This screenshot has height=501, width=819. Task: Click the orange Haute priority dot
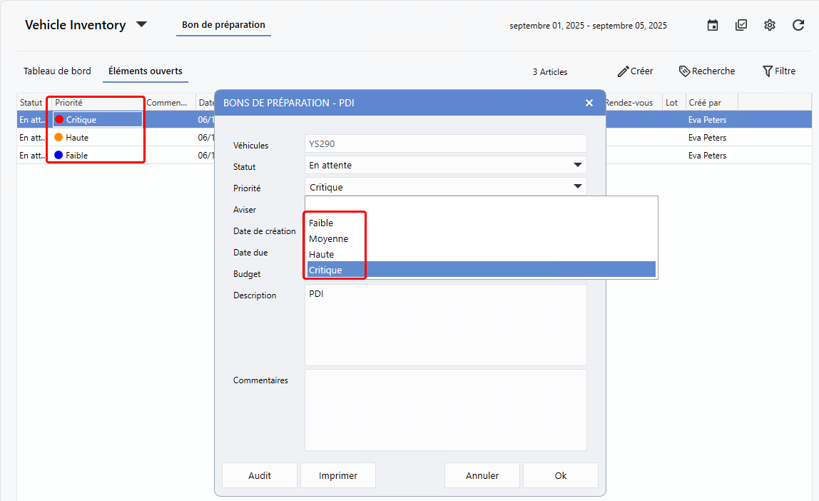tap(58, 137)
